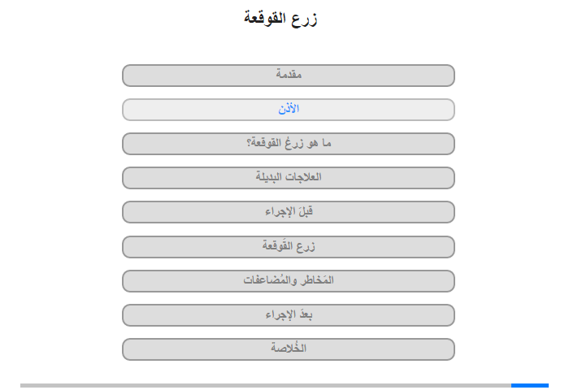Viewport: 569px width, 390px height.
Task: Choose the العلاجات البديلة button
Action: tap(289, 178)
